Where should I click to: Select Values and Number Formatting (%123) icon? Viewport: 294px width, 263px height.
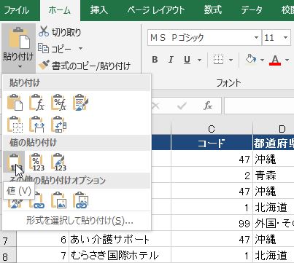coord(36,162)
